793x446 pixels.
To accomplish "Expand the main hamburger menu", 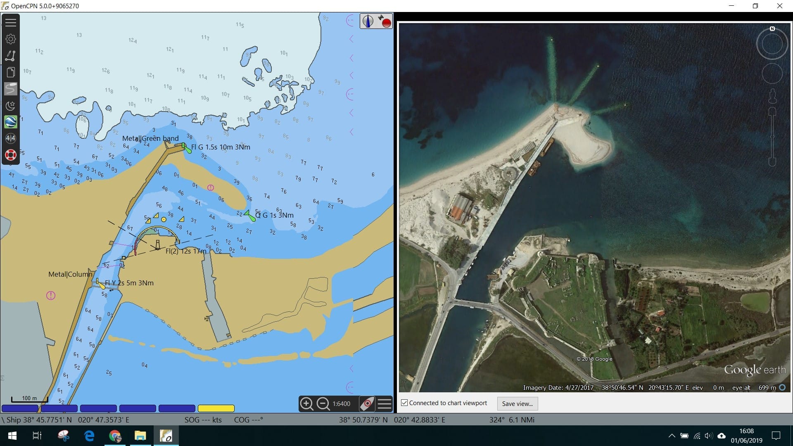I will point(11,23).
